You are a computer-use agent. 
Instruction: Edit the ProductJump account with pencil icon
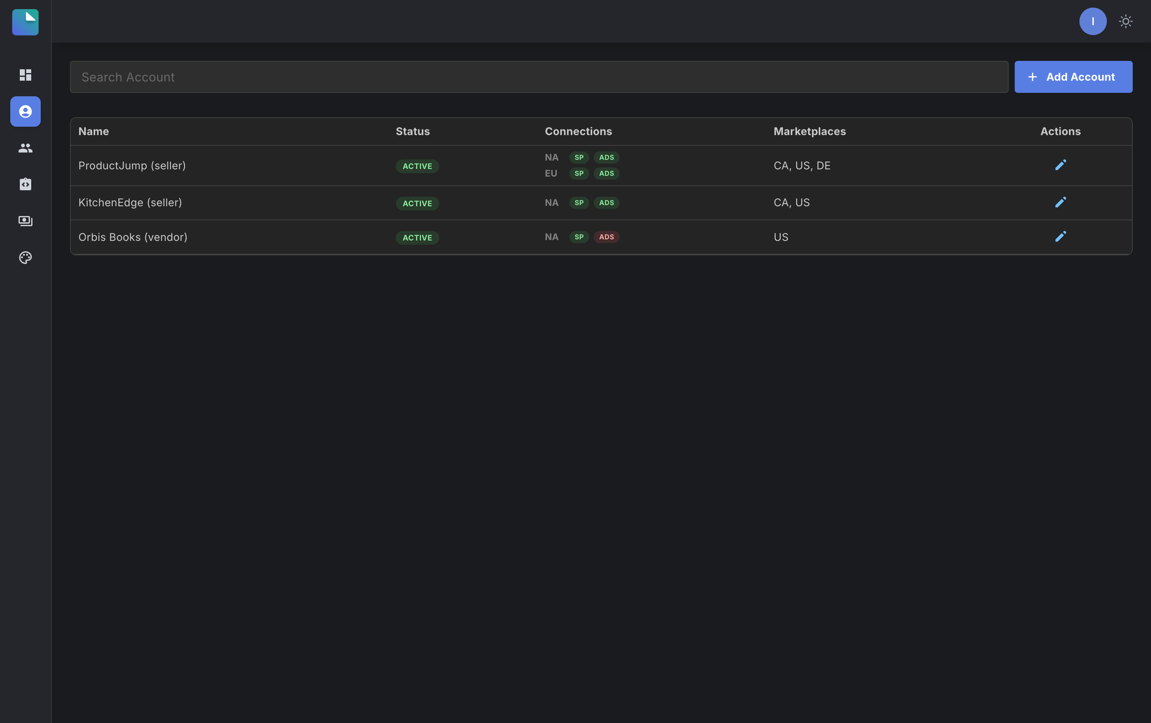[x=1060, y=166]
